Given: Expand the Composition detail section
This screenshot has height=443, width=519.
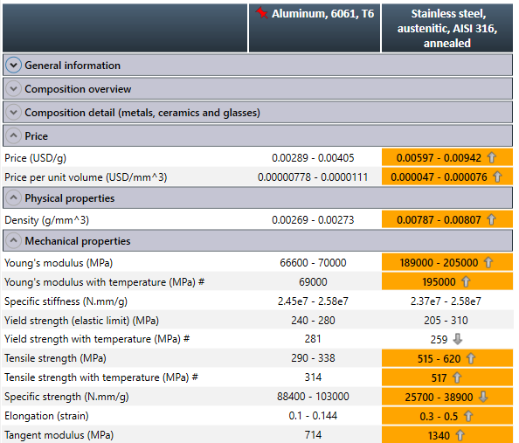Looking at the screenshot, I should click(14, 112).
